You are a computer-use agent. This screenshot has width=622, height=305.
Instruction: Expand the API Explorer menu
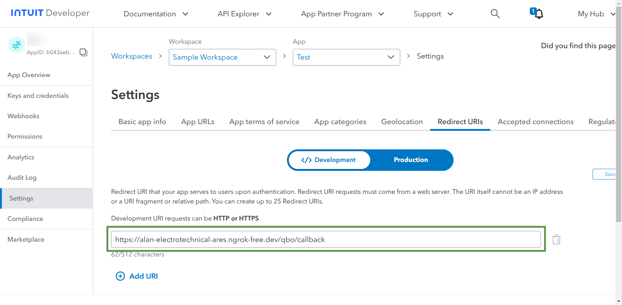pyautogui.click(x=245, y=14)
